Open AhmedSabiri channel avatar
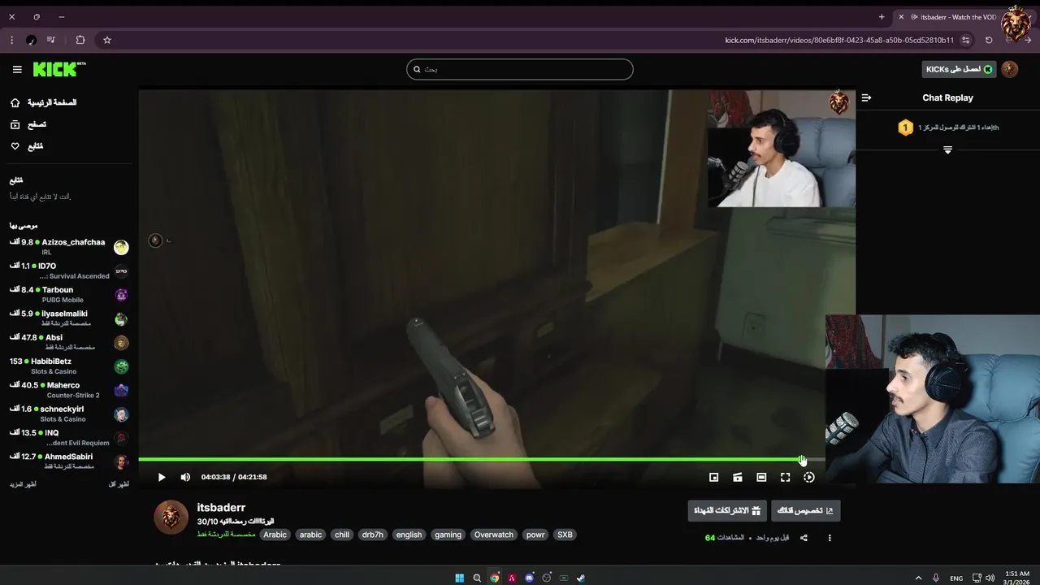Image resolution: width=1040 pixels, height=585 pixels. point(121,461)
